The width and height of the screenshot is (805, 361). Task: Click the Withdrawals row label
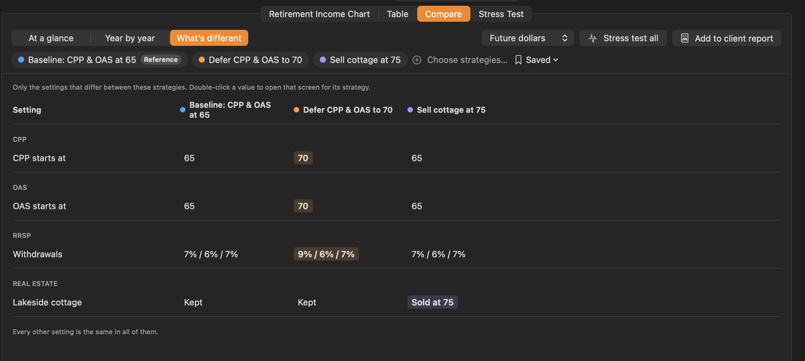tap(38, 254)
